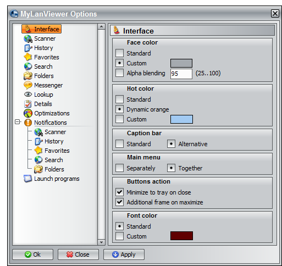
Task: Select Standard face color option
Action: click(119, 53)
